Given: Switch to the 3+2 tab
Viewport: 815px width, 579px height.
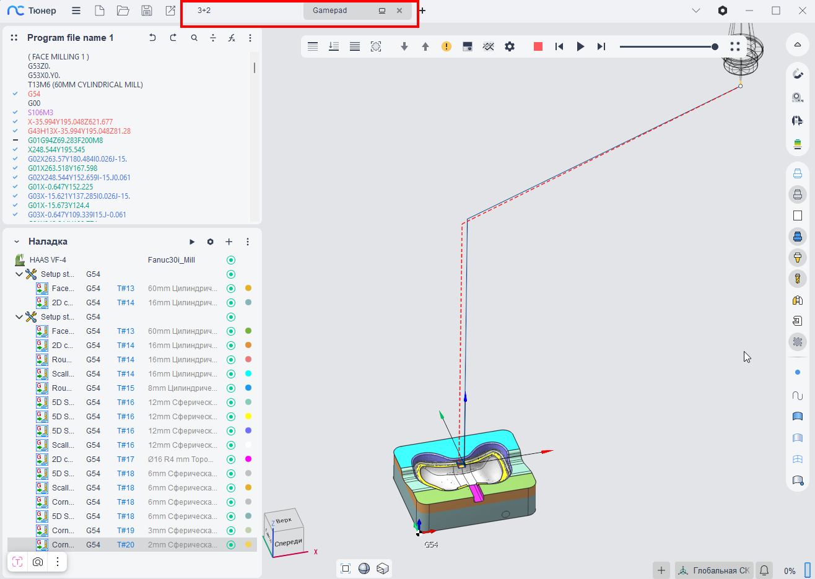Looking at the screenshot, I should pos(204,11).
